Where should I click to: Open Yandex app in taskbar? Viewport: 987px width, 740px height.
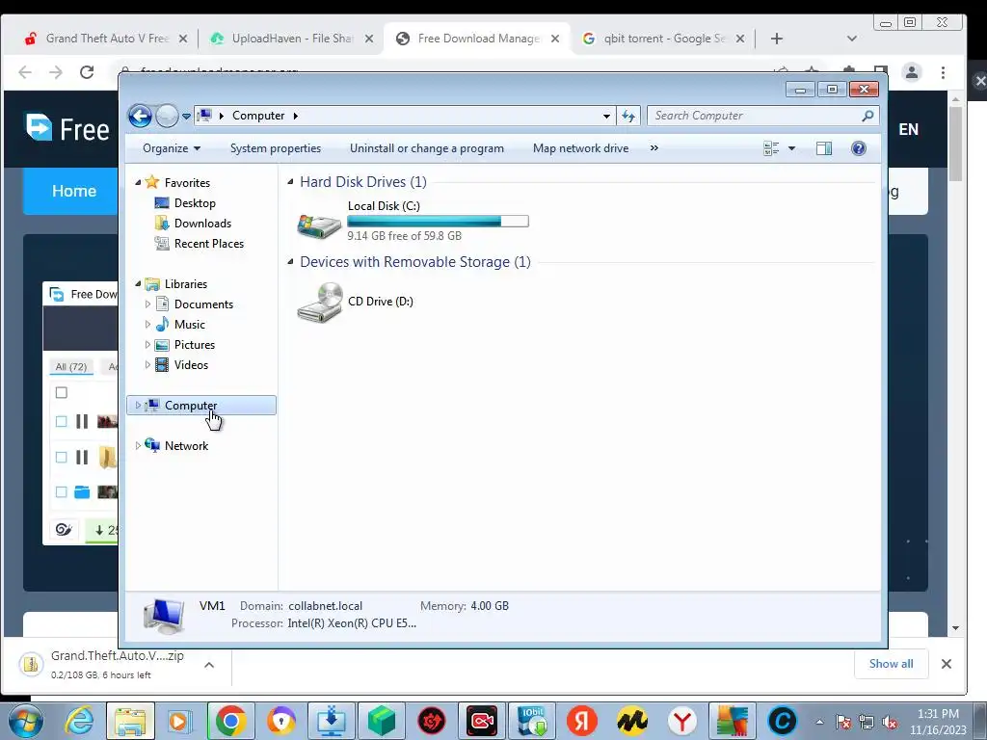582,721
